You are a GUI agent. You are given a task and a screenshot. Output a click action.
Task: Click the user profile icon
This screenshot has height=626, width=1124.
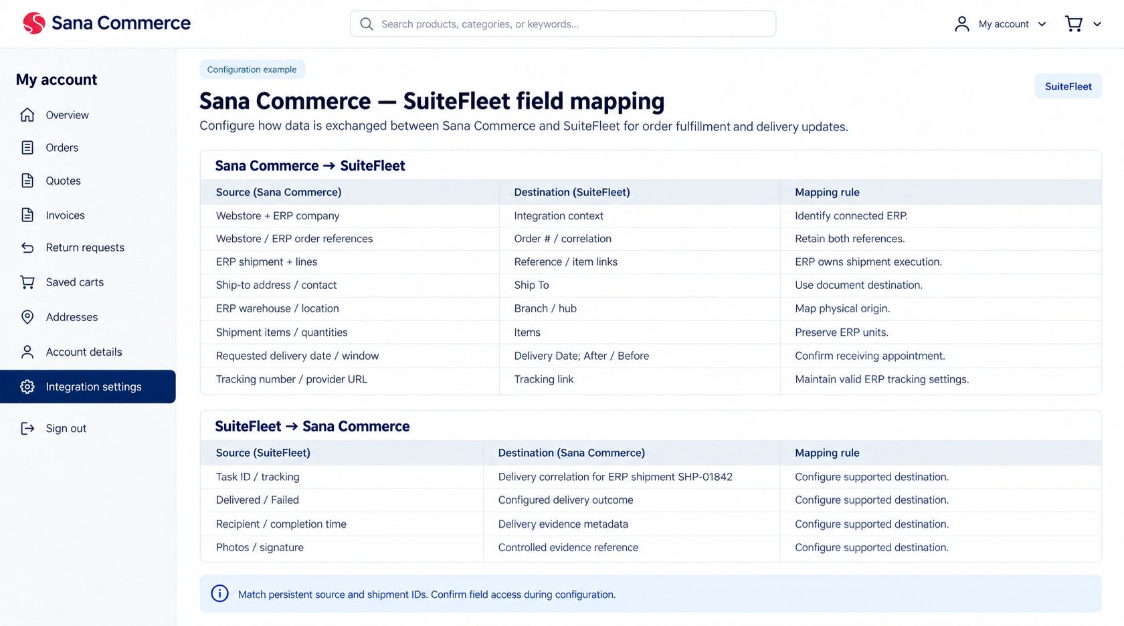962,24
